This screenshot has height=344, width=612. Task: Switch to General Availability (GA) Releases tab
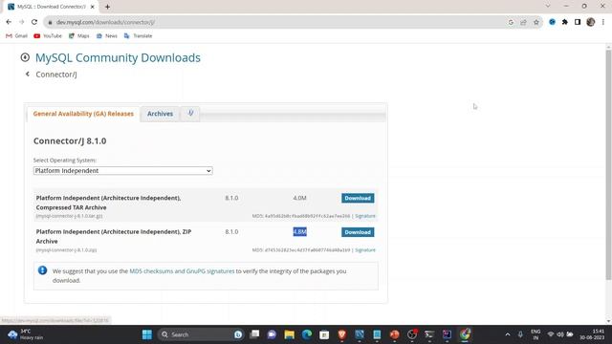click(83, 114)
